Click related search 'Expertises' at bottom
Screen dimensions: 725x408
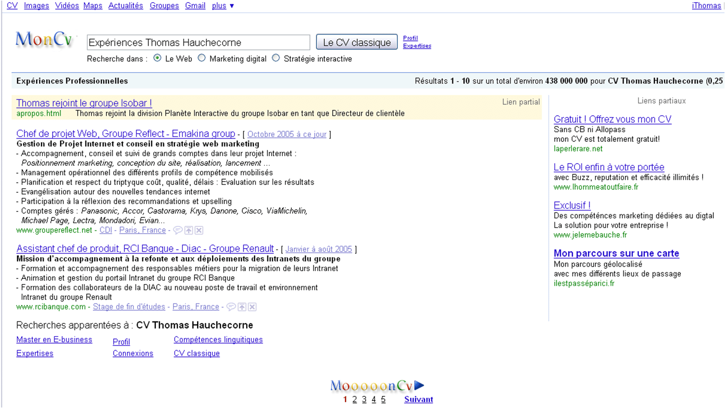point(35,353)
